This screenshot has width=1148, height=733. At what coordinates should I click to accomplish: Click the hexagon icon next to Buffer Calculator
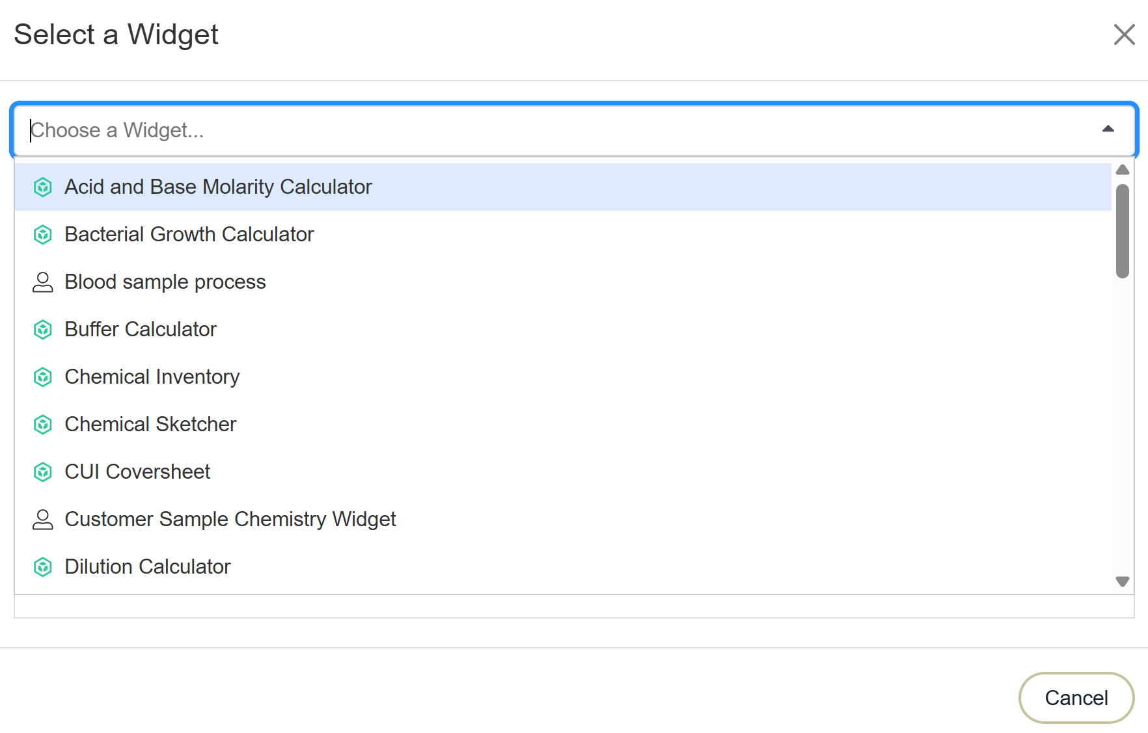(x=43, y=330)
